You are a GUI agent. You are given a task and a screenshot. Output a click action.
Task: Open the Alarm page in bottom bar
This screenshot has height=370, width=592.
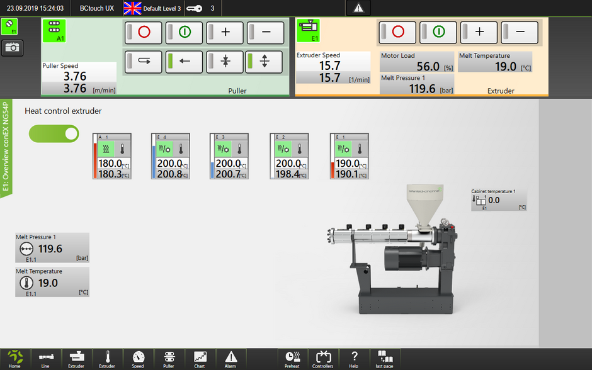tap(231, 359)
